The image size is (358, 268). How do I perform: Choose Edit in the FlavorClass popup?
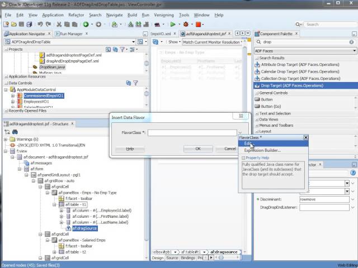273,143
